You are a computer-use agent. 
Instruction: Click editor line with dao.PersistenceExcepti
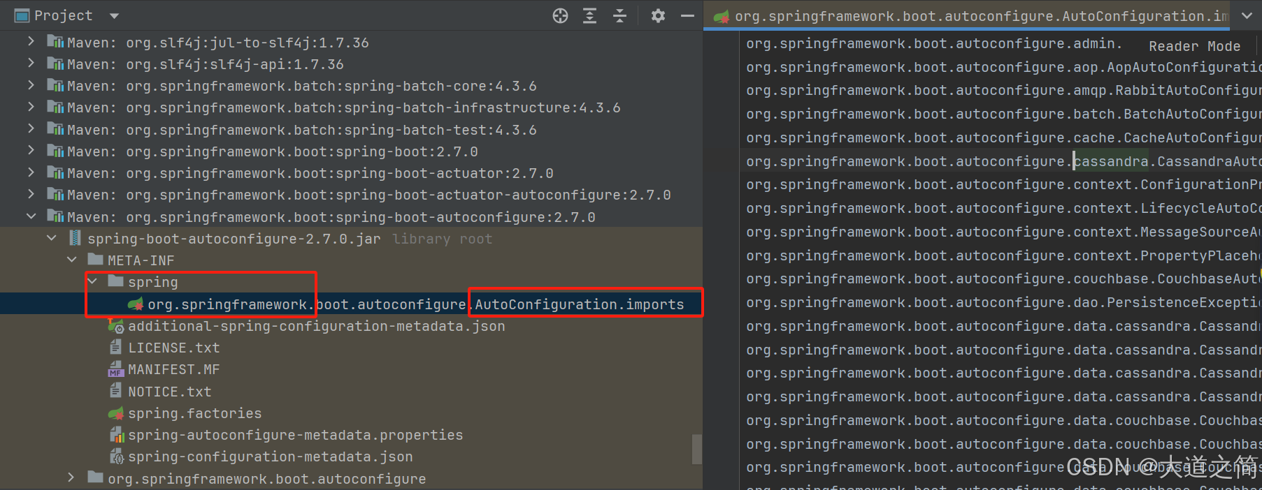[1003, 302]
